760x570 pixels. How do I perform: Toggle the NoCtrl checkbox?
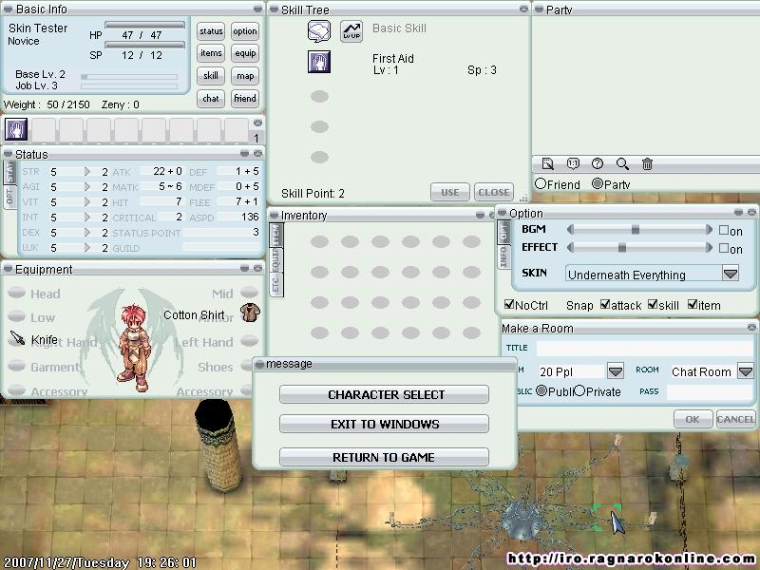509,304
